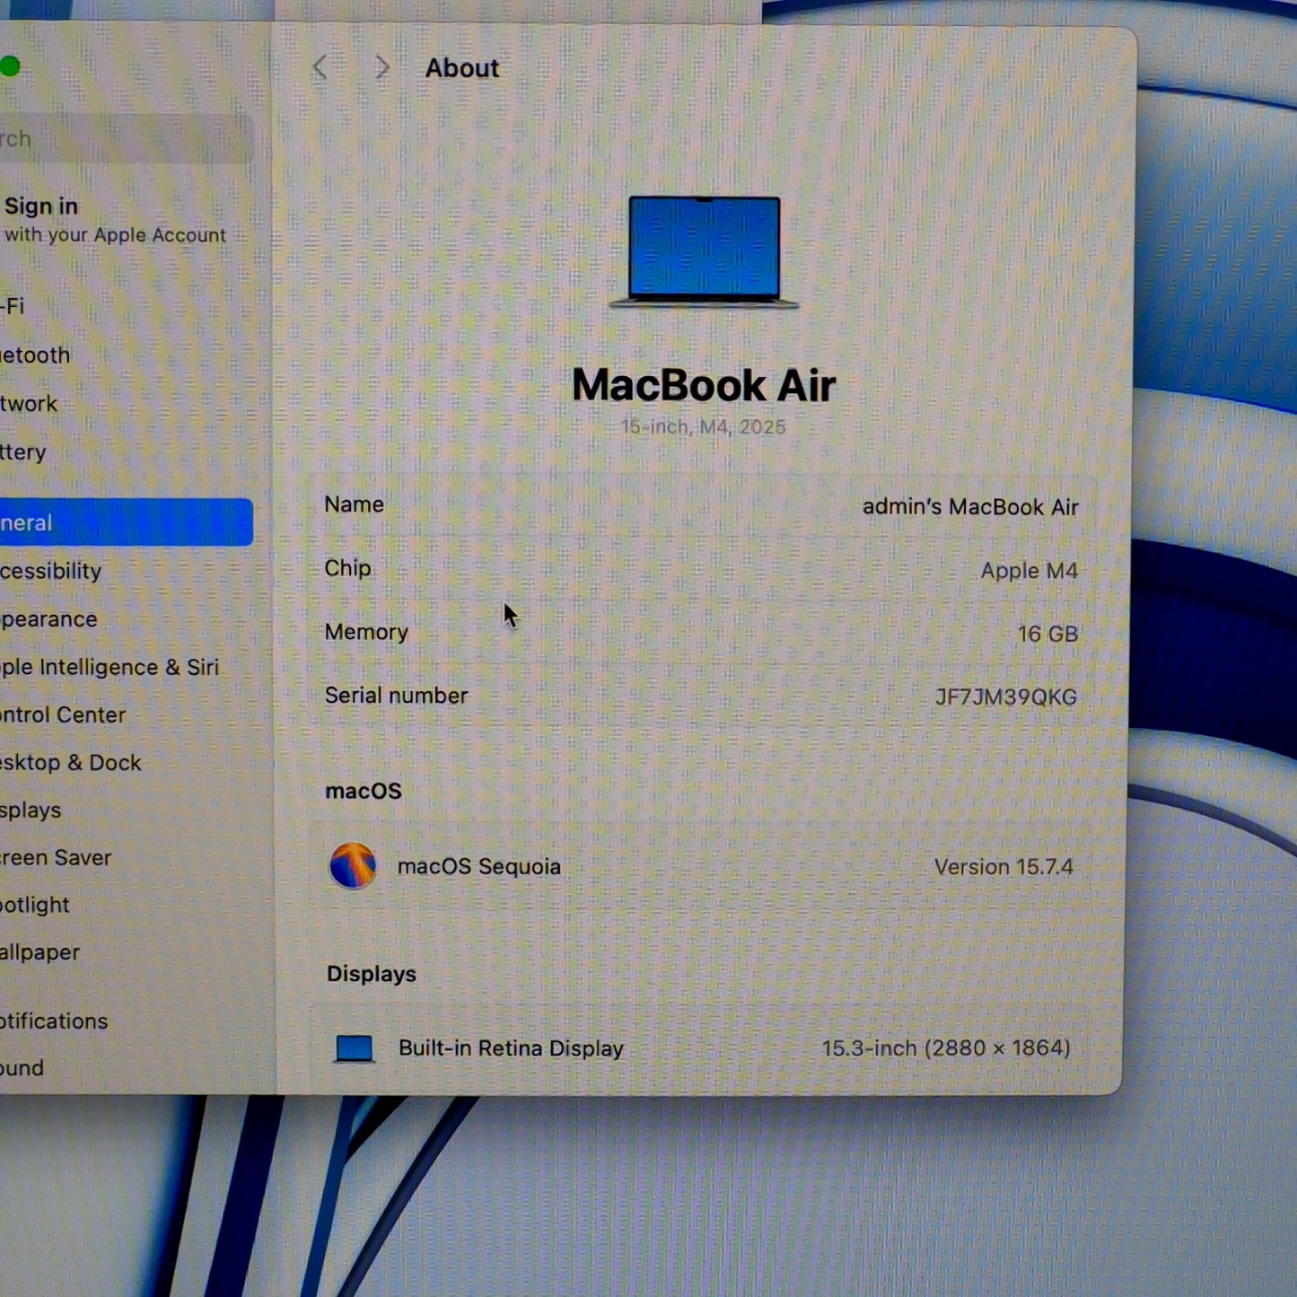1297x1297 pixels.
Task: Select the highlighted General sidebar item
Action: tap(127, 522)
